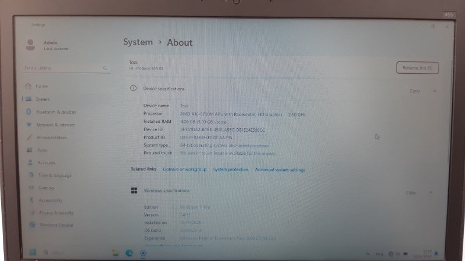Image resolution: width=465 pixels, height=261 pixels.
Task: Open Gaming settings
Action: tap(46, 187)
